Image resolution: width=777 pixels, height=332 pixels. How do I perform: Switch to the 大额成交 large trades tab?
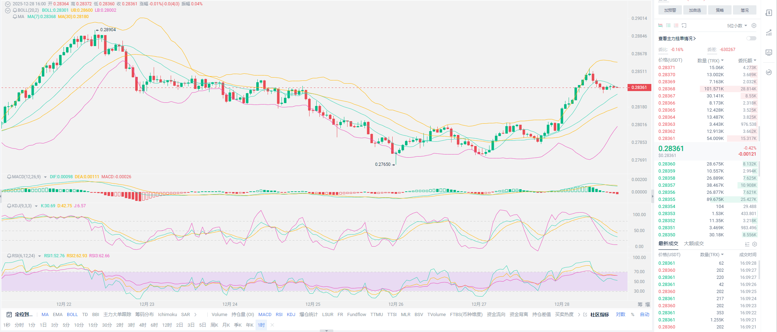click(x=694, y=244)
